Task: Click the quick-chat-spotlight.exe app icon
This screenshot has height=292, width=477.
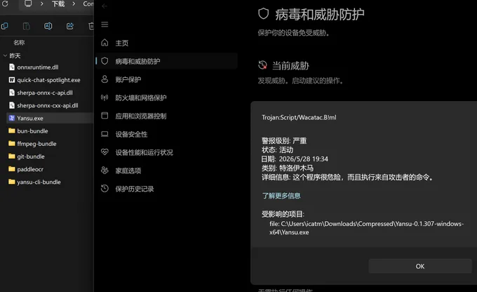Action: [x=12, y=80]
